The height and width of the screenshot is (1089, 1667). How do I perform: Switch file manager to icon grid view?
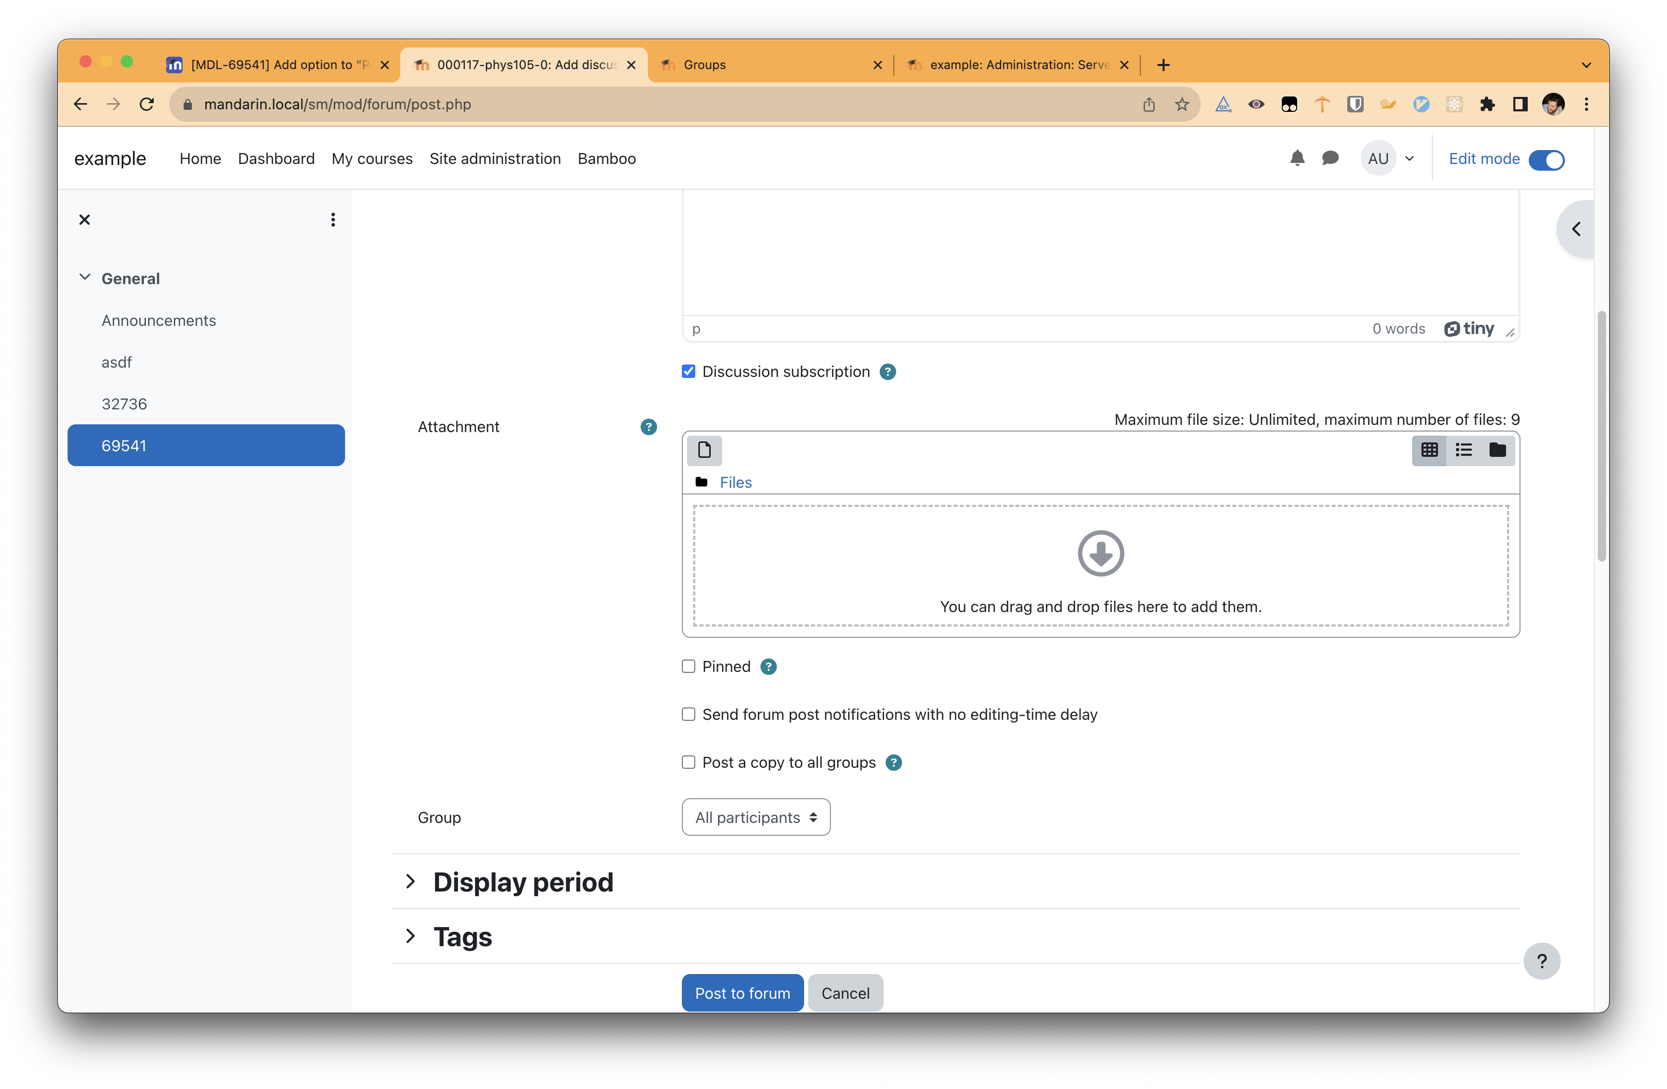[x=1429, y=450]
